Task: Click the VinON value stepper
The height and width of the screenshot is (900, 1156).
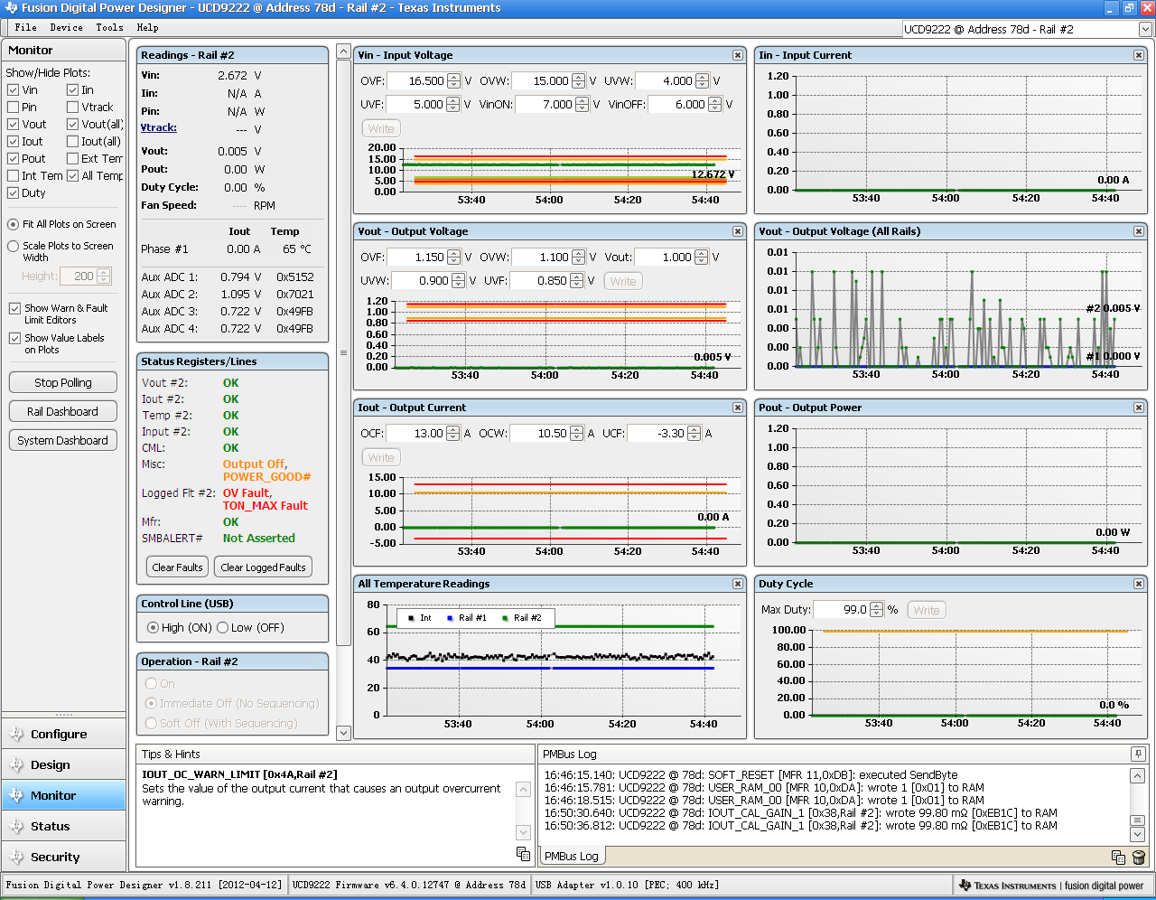Action: tap(582, 105)
